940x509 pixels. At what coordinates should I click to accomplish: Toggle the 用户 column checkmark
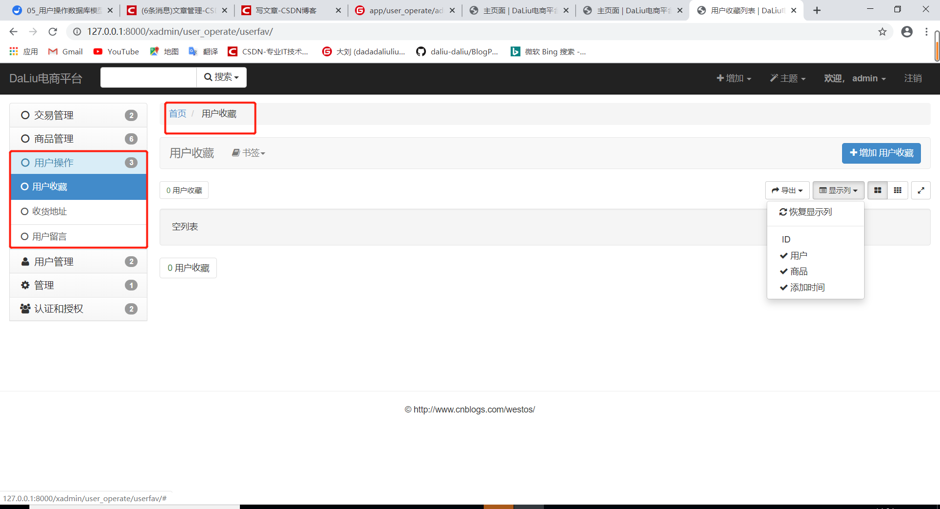pos(816,255)
